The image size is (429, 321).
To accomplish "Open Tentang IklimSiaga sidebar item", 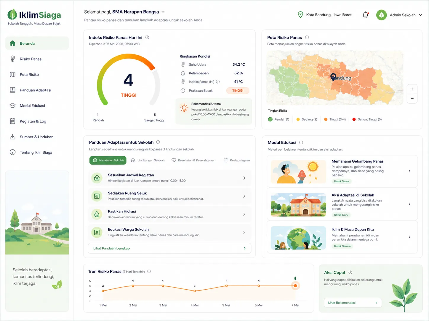I will [x=37, y=153].
